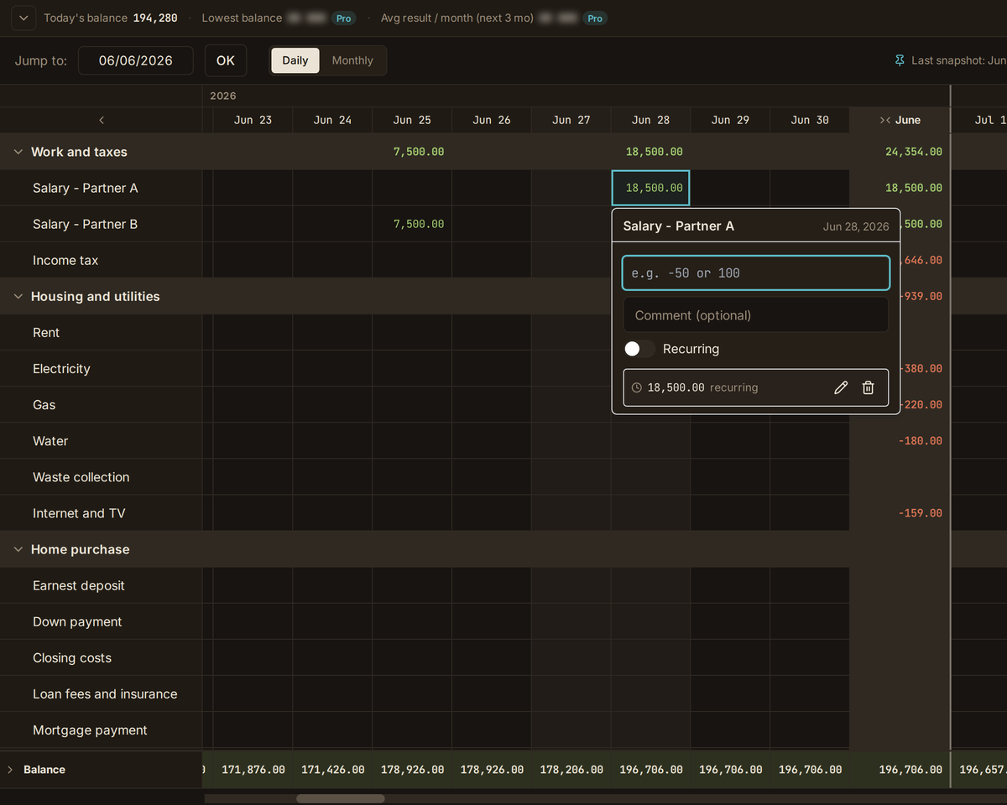Click the pin icon beside Last snapshot
1007x805 pixels.
coord(900,60)
